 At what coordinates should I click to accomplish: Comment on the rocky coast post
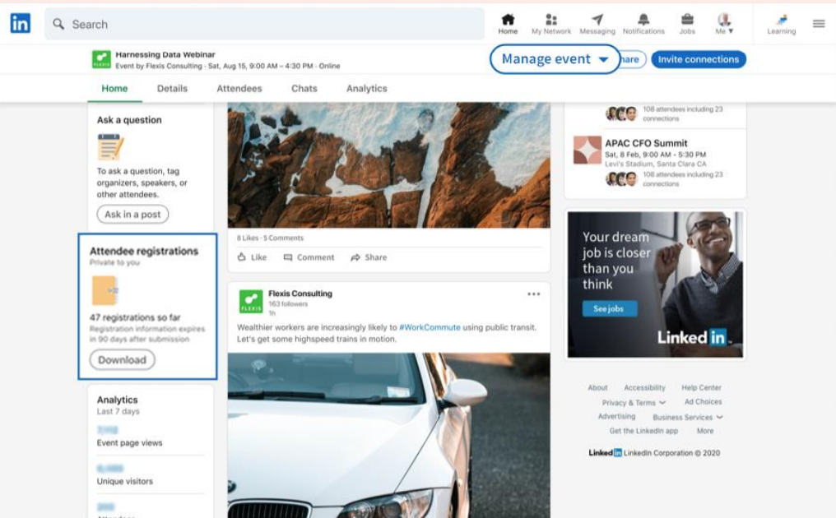point(309,257)
